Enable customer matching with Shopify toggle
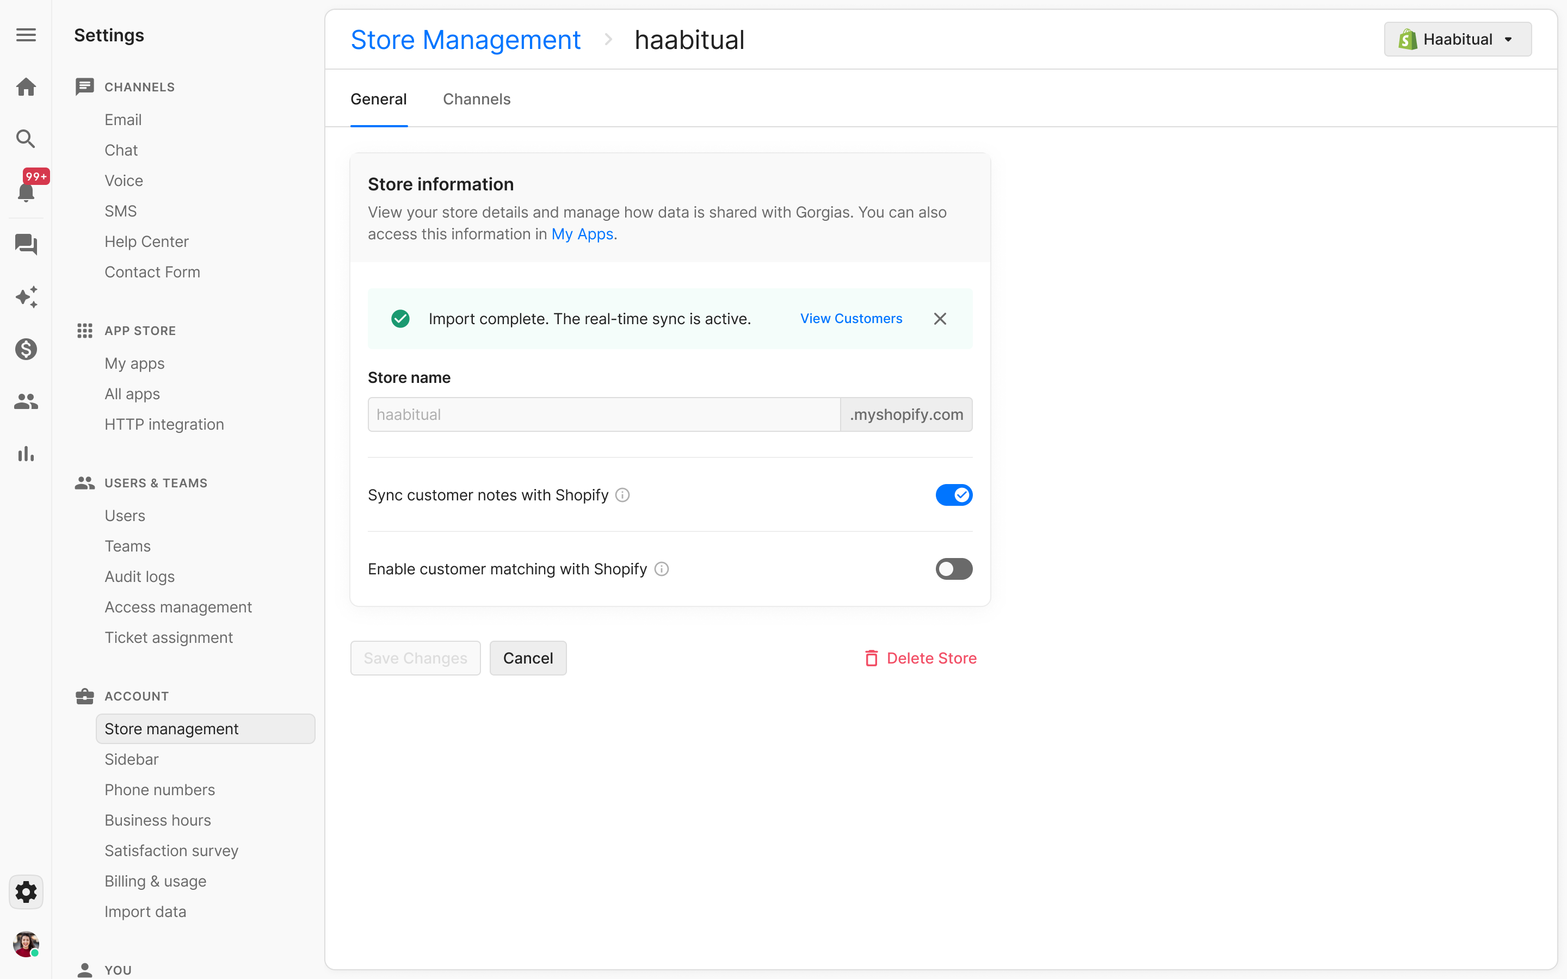 click(x=954, y=569)
